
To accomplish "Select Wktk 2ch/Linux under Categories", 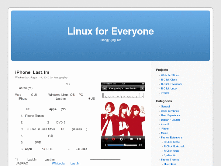I will tap(170, 111).
